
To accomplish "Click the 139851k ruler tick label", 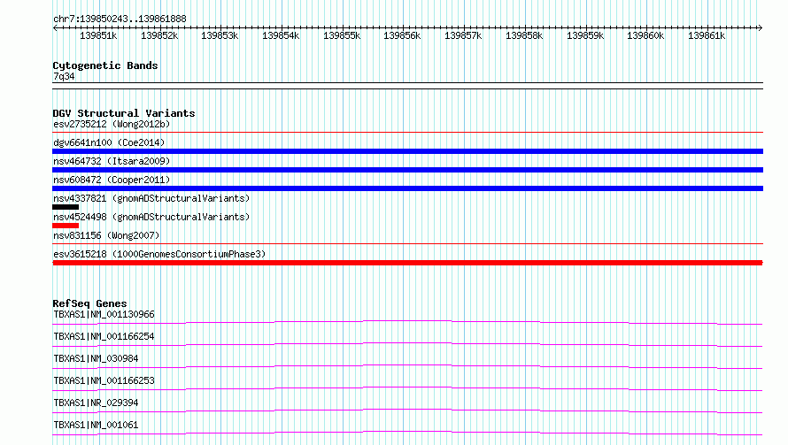I will click(x=98, y=35).
